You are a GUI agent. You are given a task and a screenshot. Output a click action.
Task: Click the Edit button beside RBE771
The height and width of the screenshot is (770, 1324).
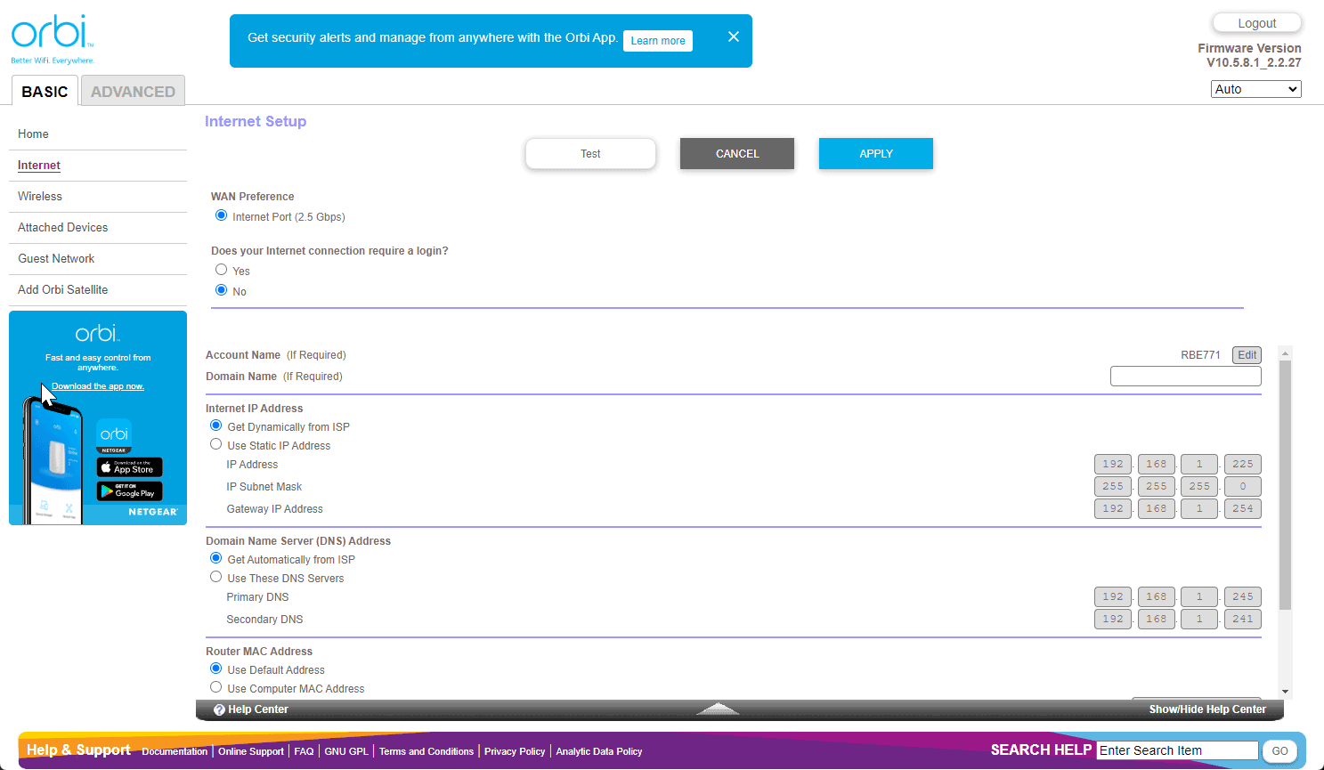(1247, 355)
